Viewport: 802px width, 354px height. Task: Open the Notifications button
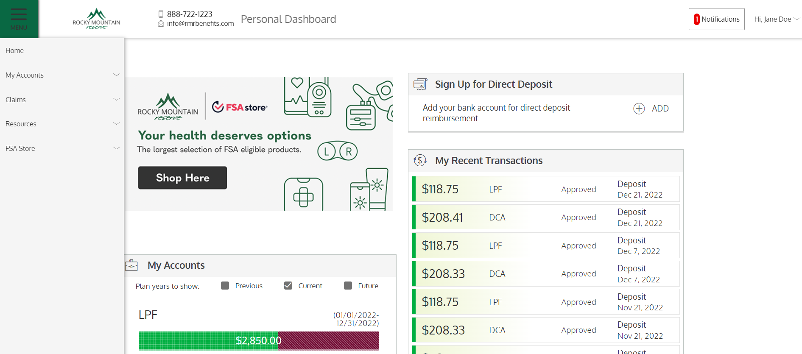pyautogui.click(x=716, y=19)
